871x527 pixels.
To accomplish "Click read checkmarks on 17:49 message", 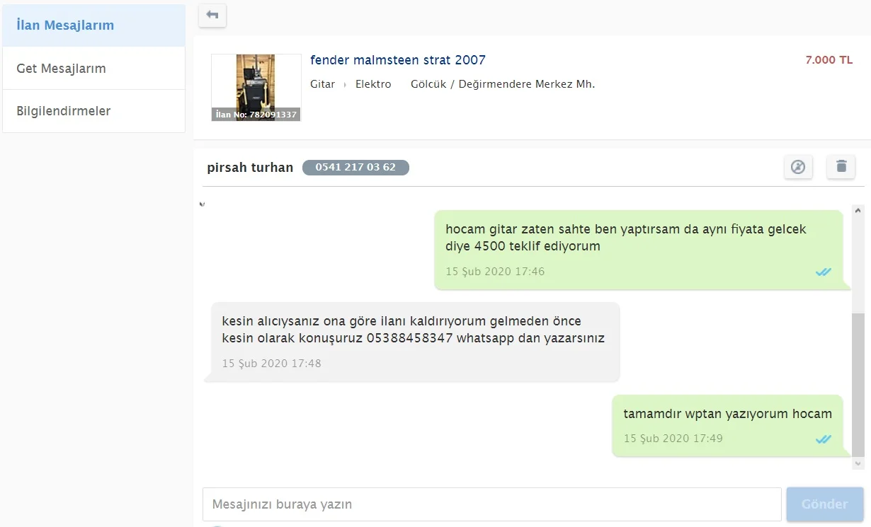I will [822, 439].
